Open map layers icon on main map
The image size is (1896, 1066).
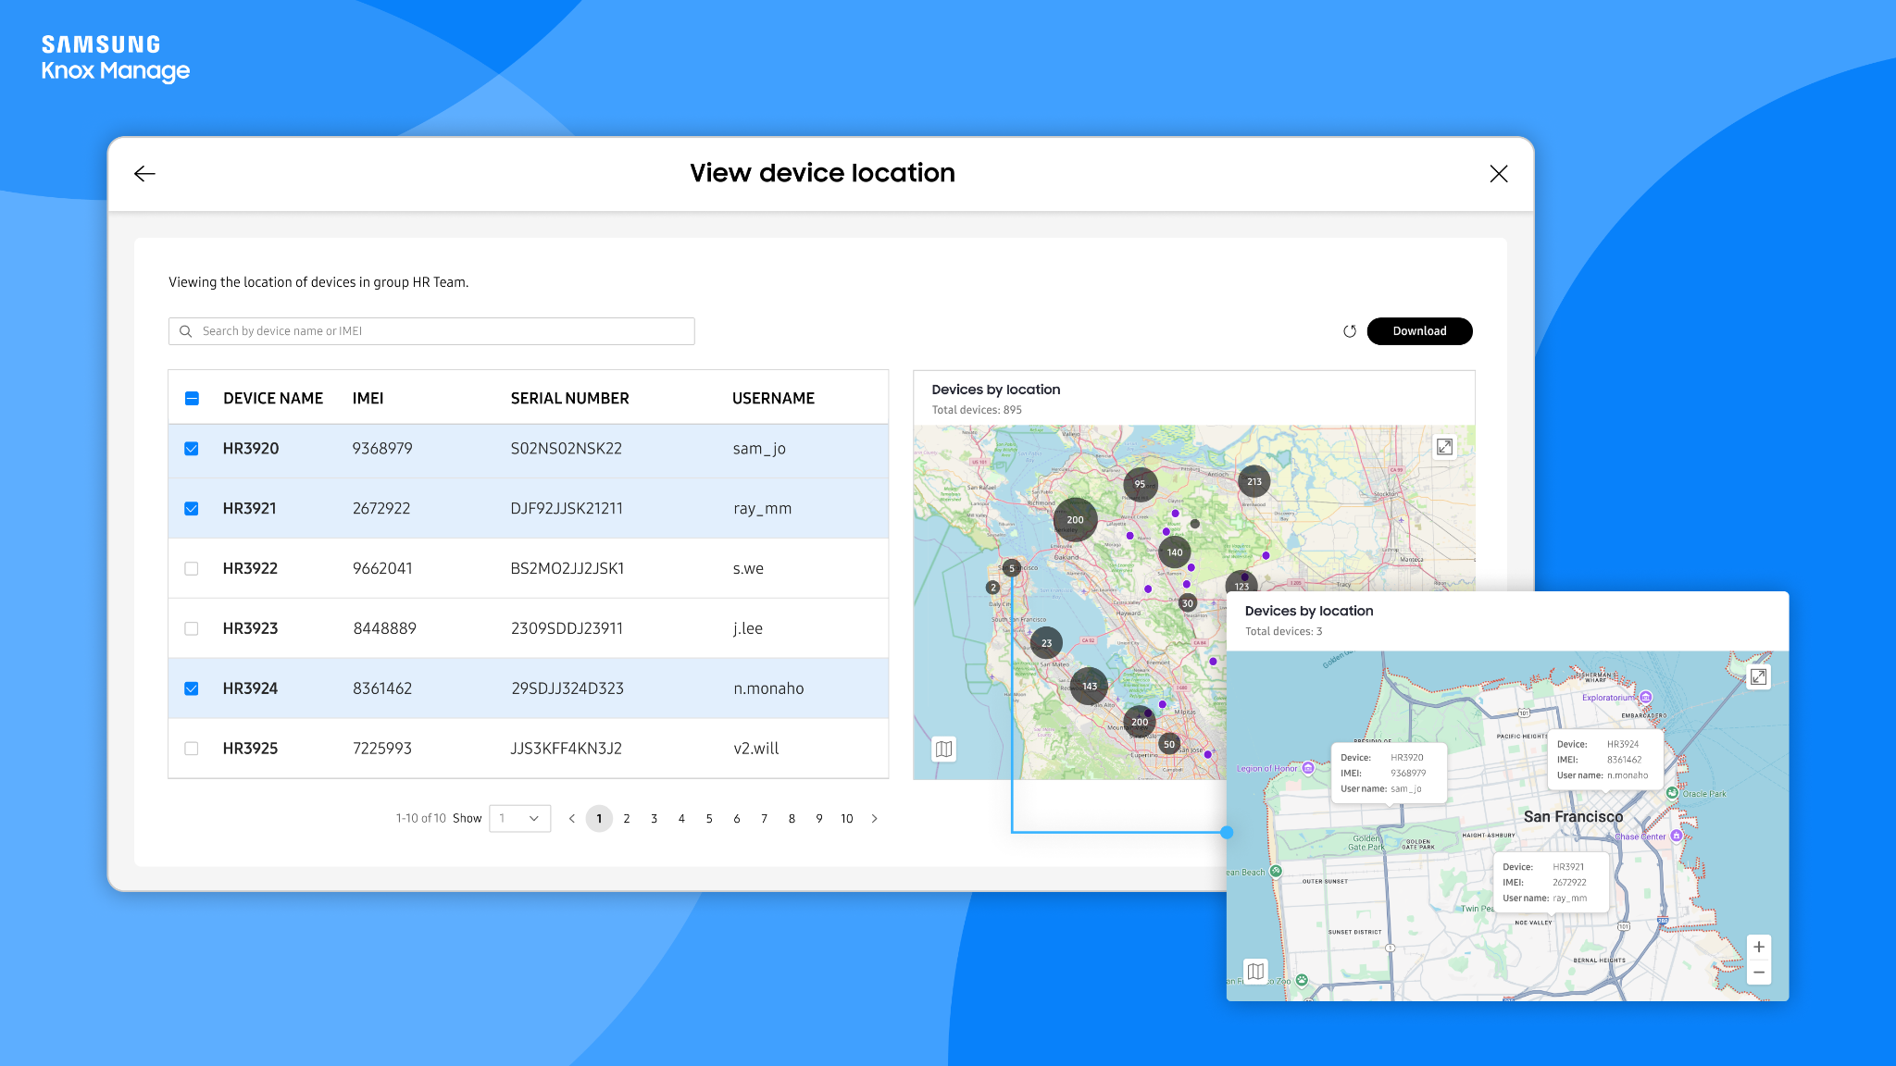(943, 749)
